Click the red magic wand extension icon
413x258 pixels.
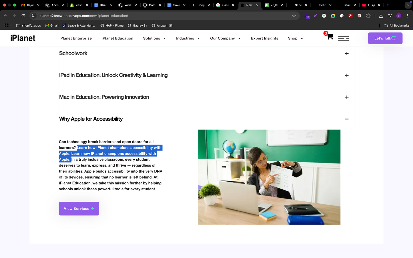(350, 16)
